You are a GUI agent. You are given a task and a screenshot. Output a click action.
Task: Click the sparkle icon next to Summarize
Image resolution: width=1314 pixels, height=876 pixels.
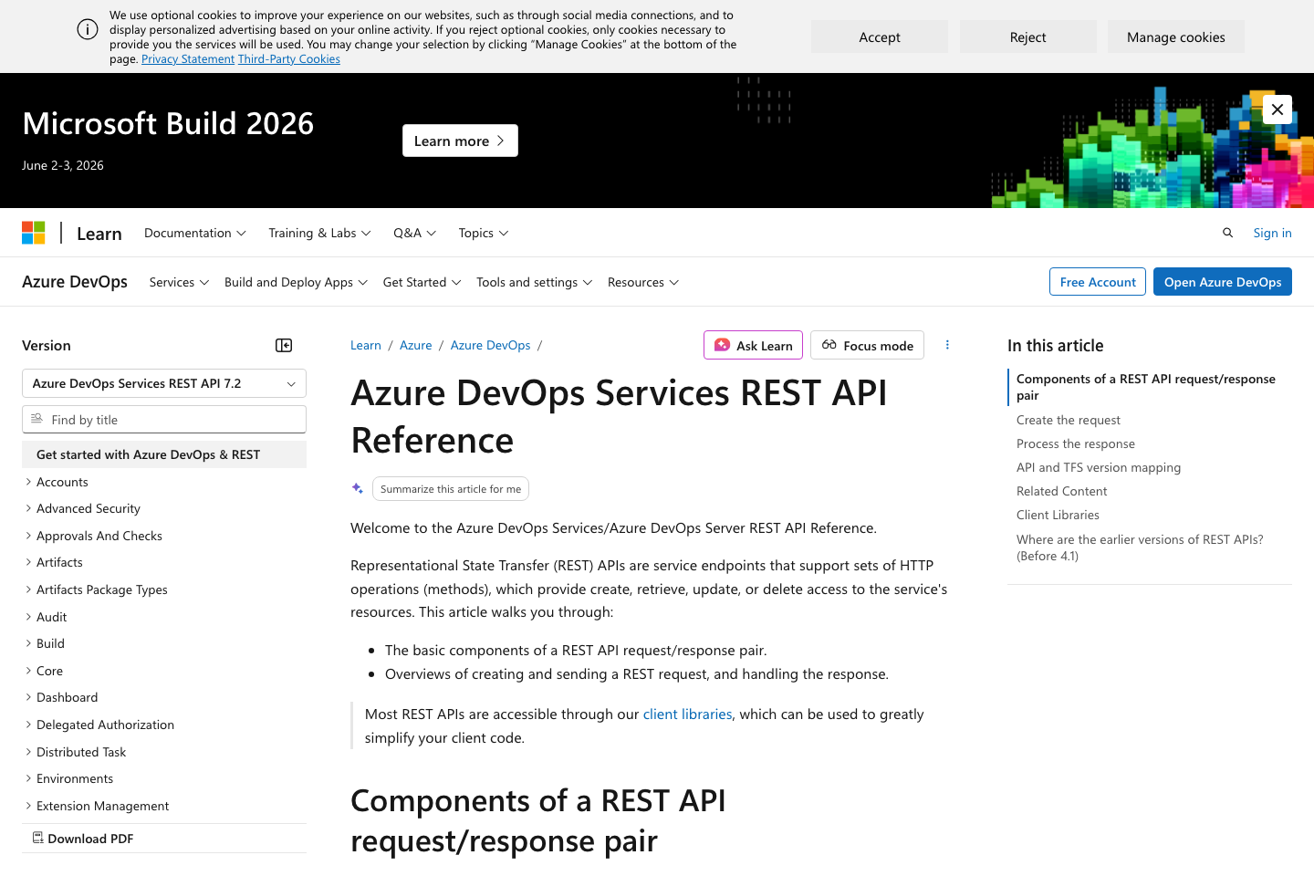[357, 488]
